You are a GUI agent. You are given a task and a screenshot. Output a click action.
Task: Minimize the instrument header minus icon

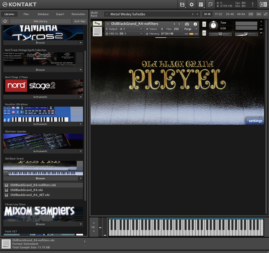[x=261, y=25]
